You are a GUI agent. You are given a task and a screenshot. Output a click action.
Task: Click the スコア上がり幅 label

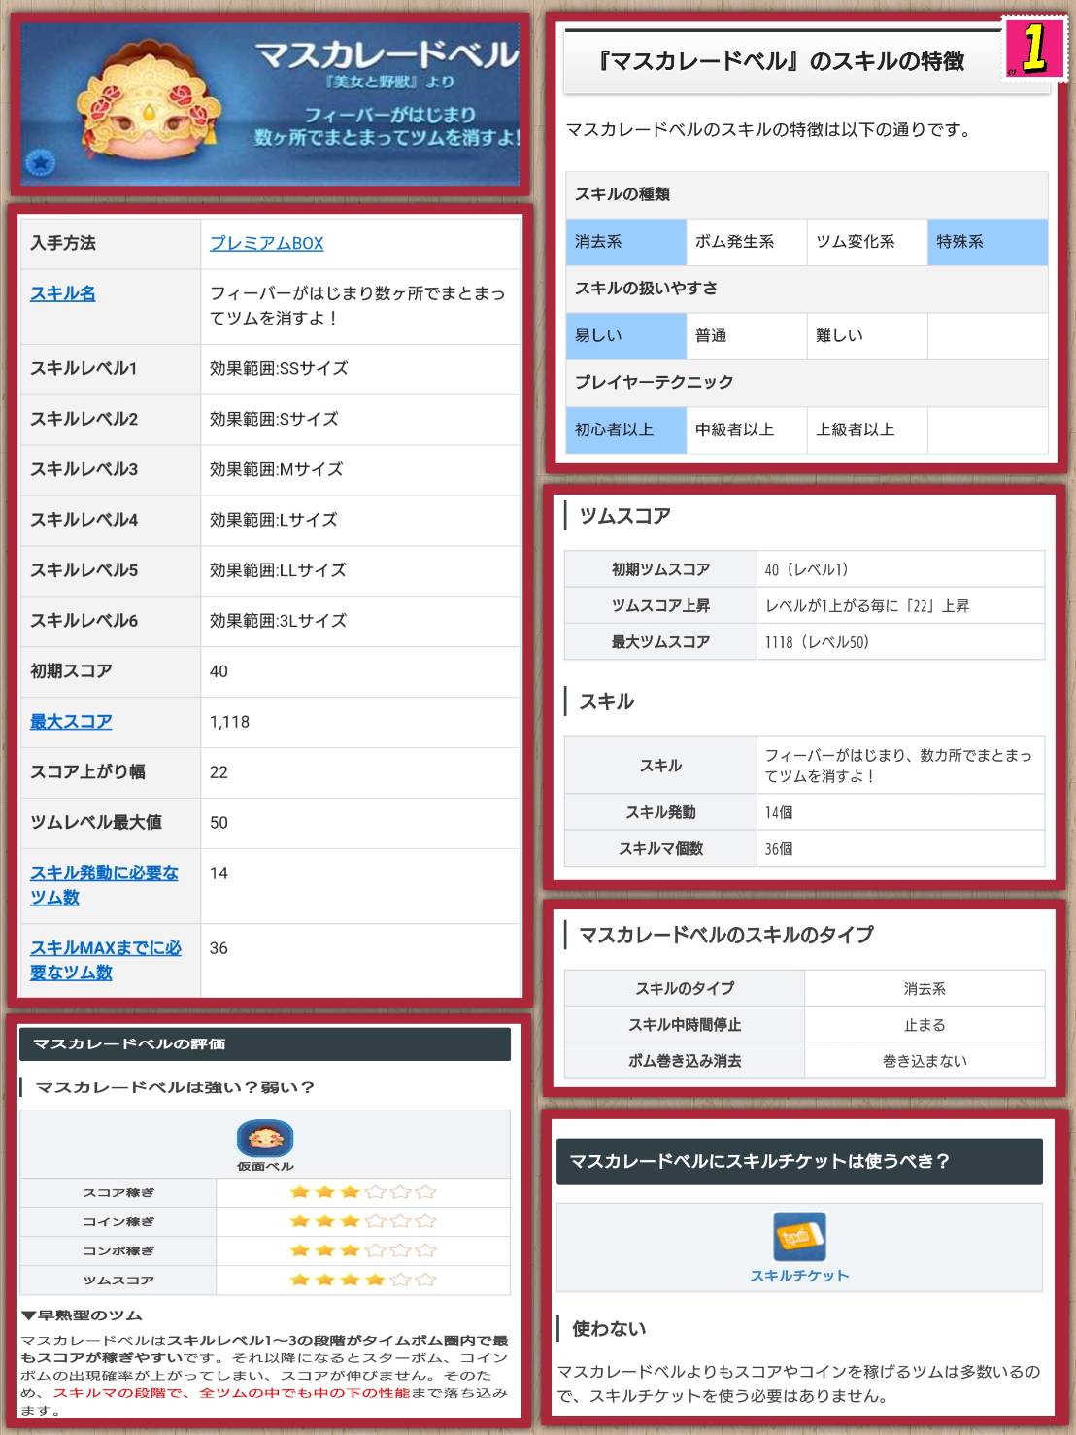point(87,772)
